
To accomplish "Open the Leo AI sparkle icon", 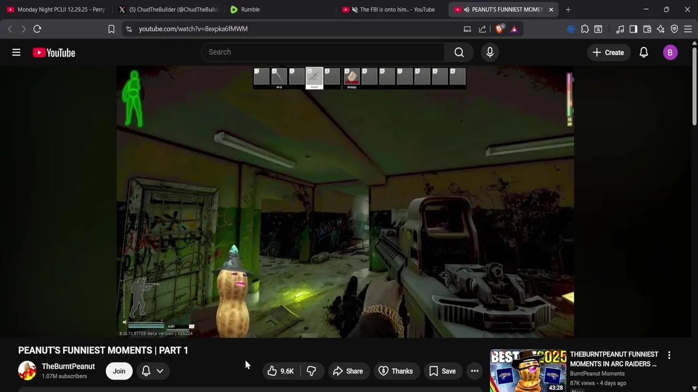I will tap(661, 29).
